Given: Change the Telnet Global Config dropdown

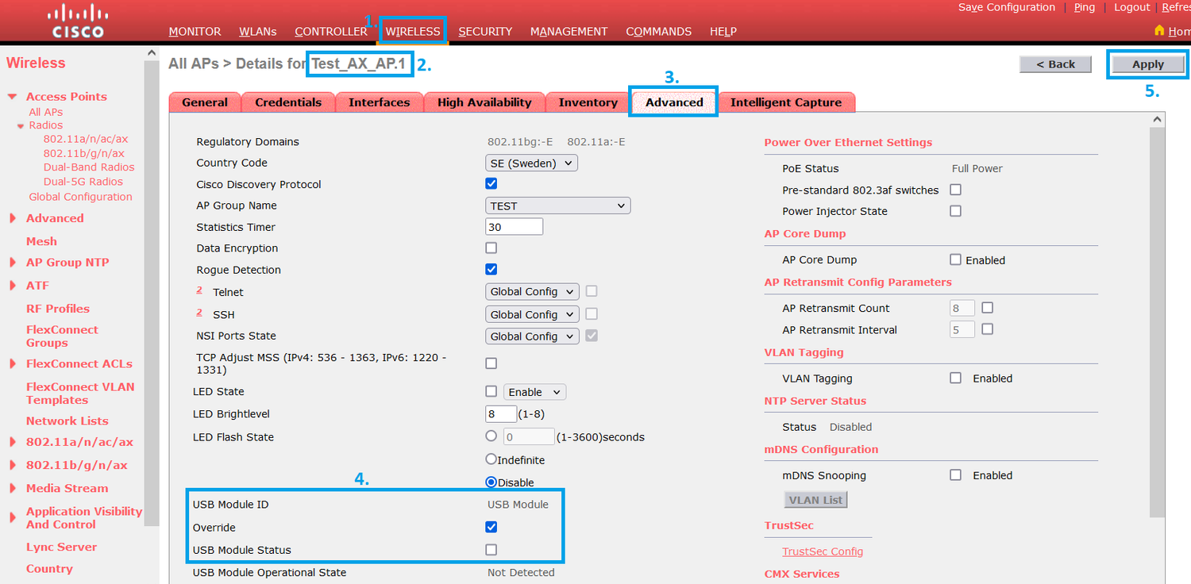Looking at the screenshot, I should pyautogui.click(x=531, y=291).
